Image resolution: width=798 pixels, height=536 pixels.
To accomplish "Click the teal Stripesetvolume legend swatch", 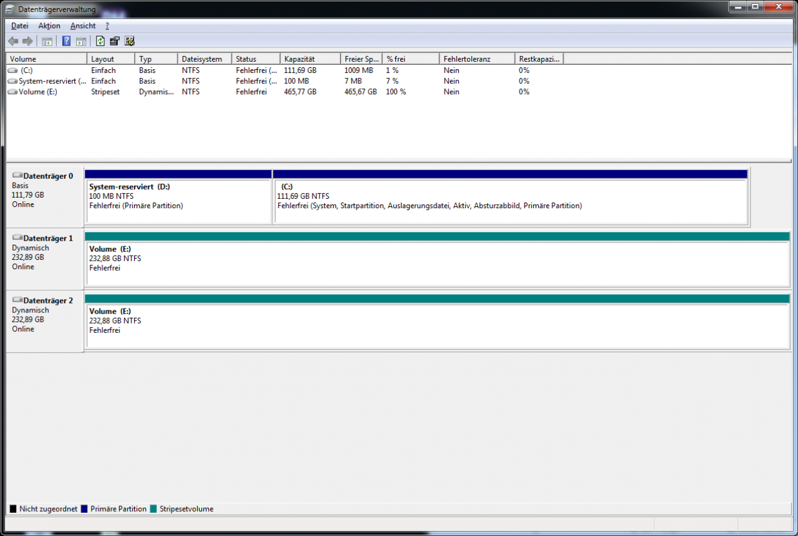I will point(153,509).
